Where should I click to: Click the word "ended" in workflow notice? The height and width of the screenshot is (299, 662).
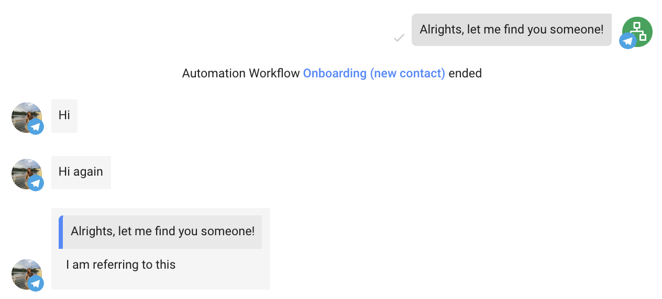coord(465,73)
